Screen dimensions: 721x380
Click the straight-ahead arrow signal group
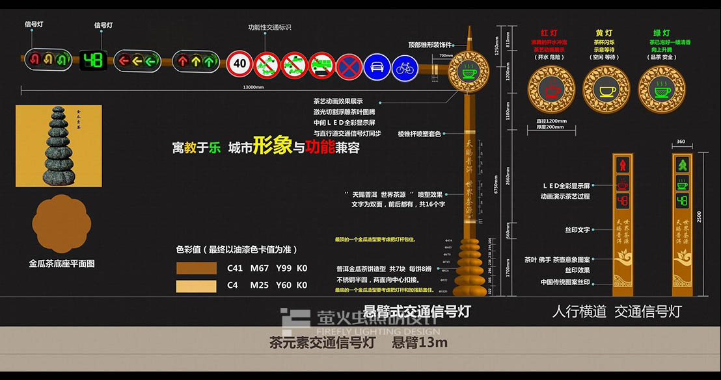click(x=195, y=62)
